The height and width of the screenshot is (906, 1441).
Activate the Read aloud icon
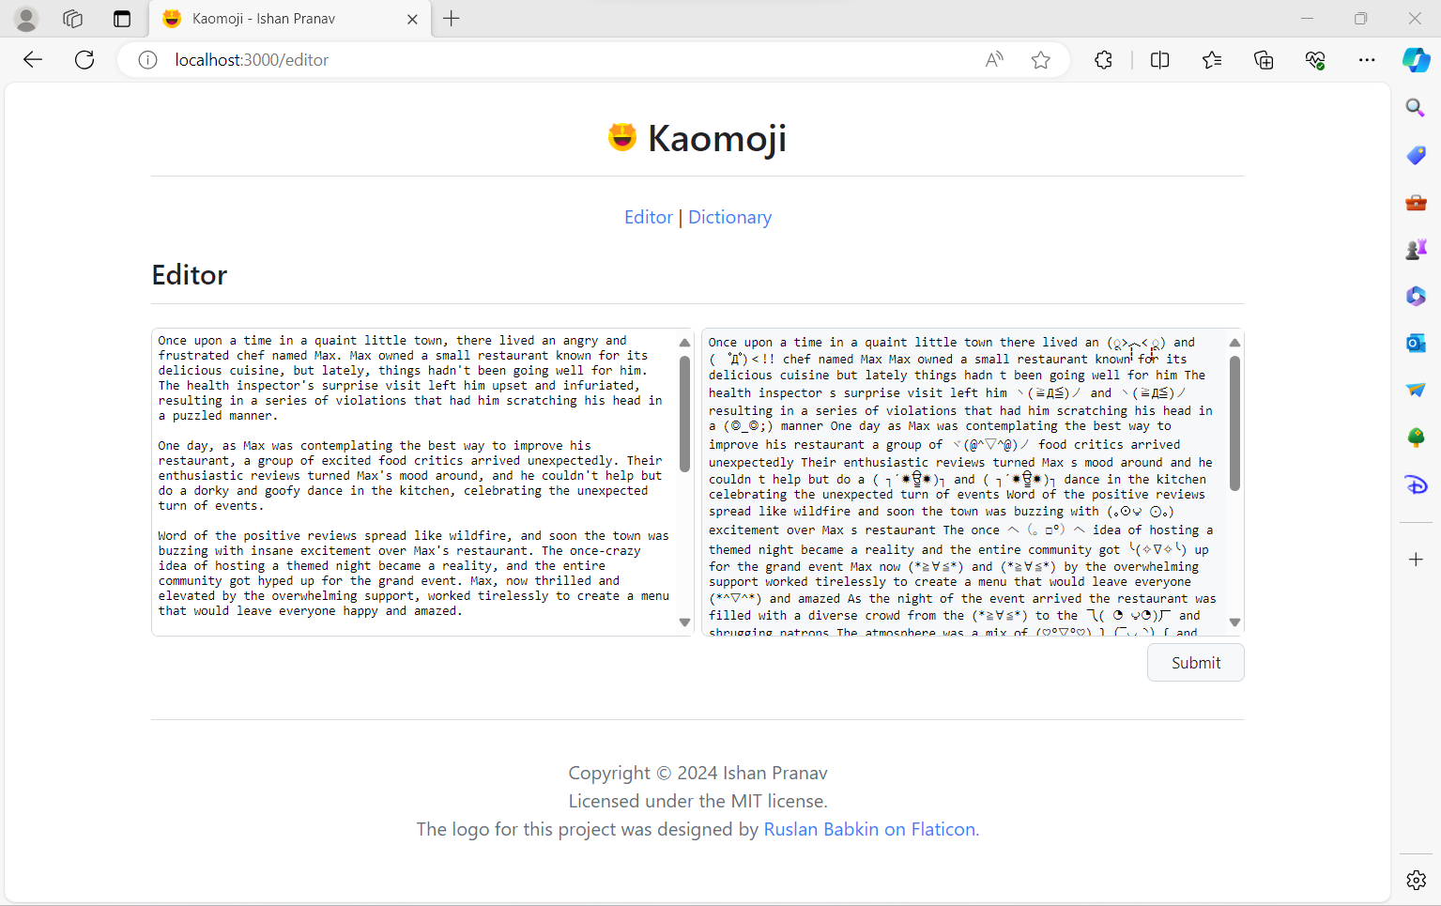pos(994,60)
